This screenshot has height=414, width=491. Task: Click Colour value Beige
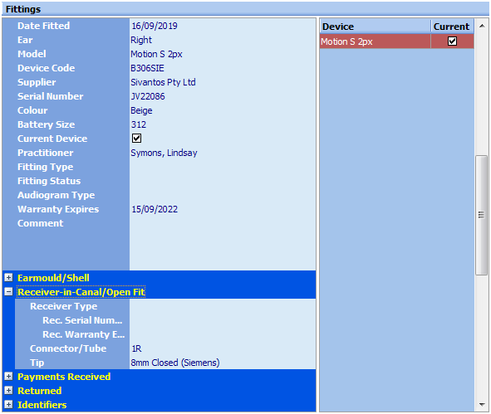[x=141, y=110]
